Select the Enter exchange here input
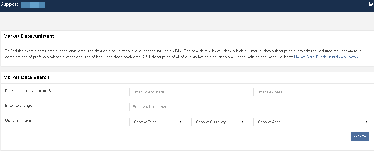Screen dimensions: 374x151 pyautogui.click(x=249, y=107)
